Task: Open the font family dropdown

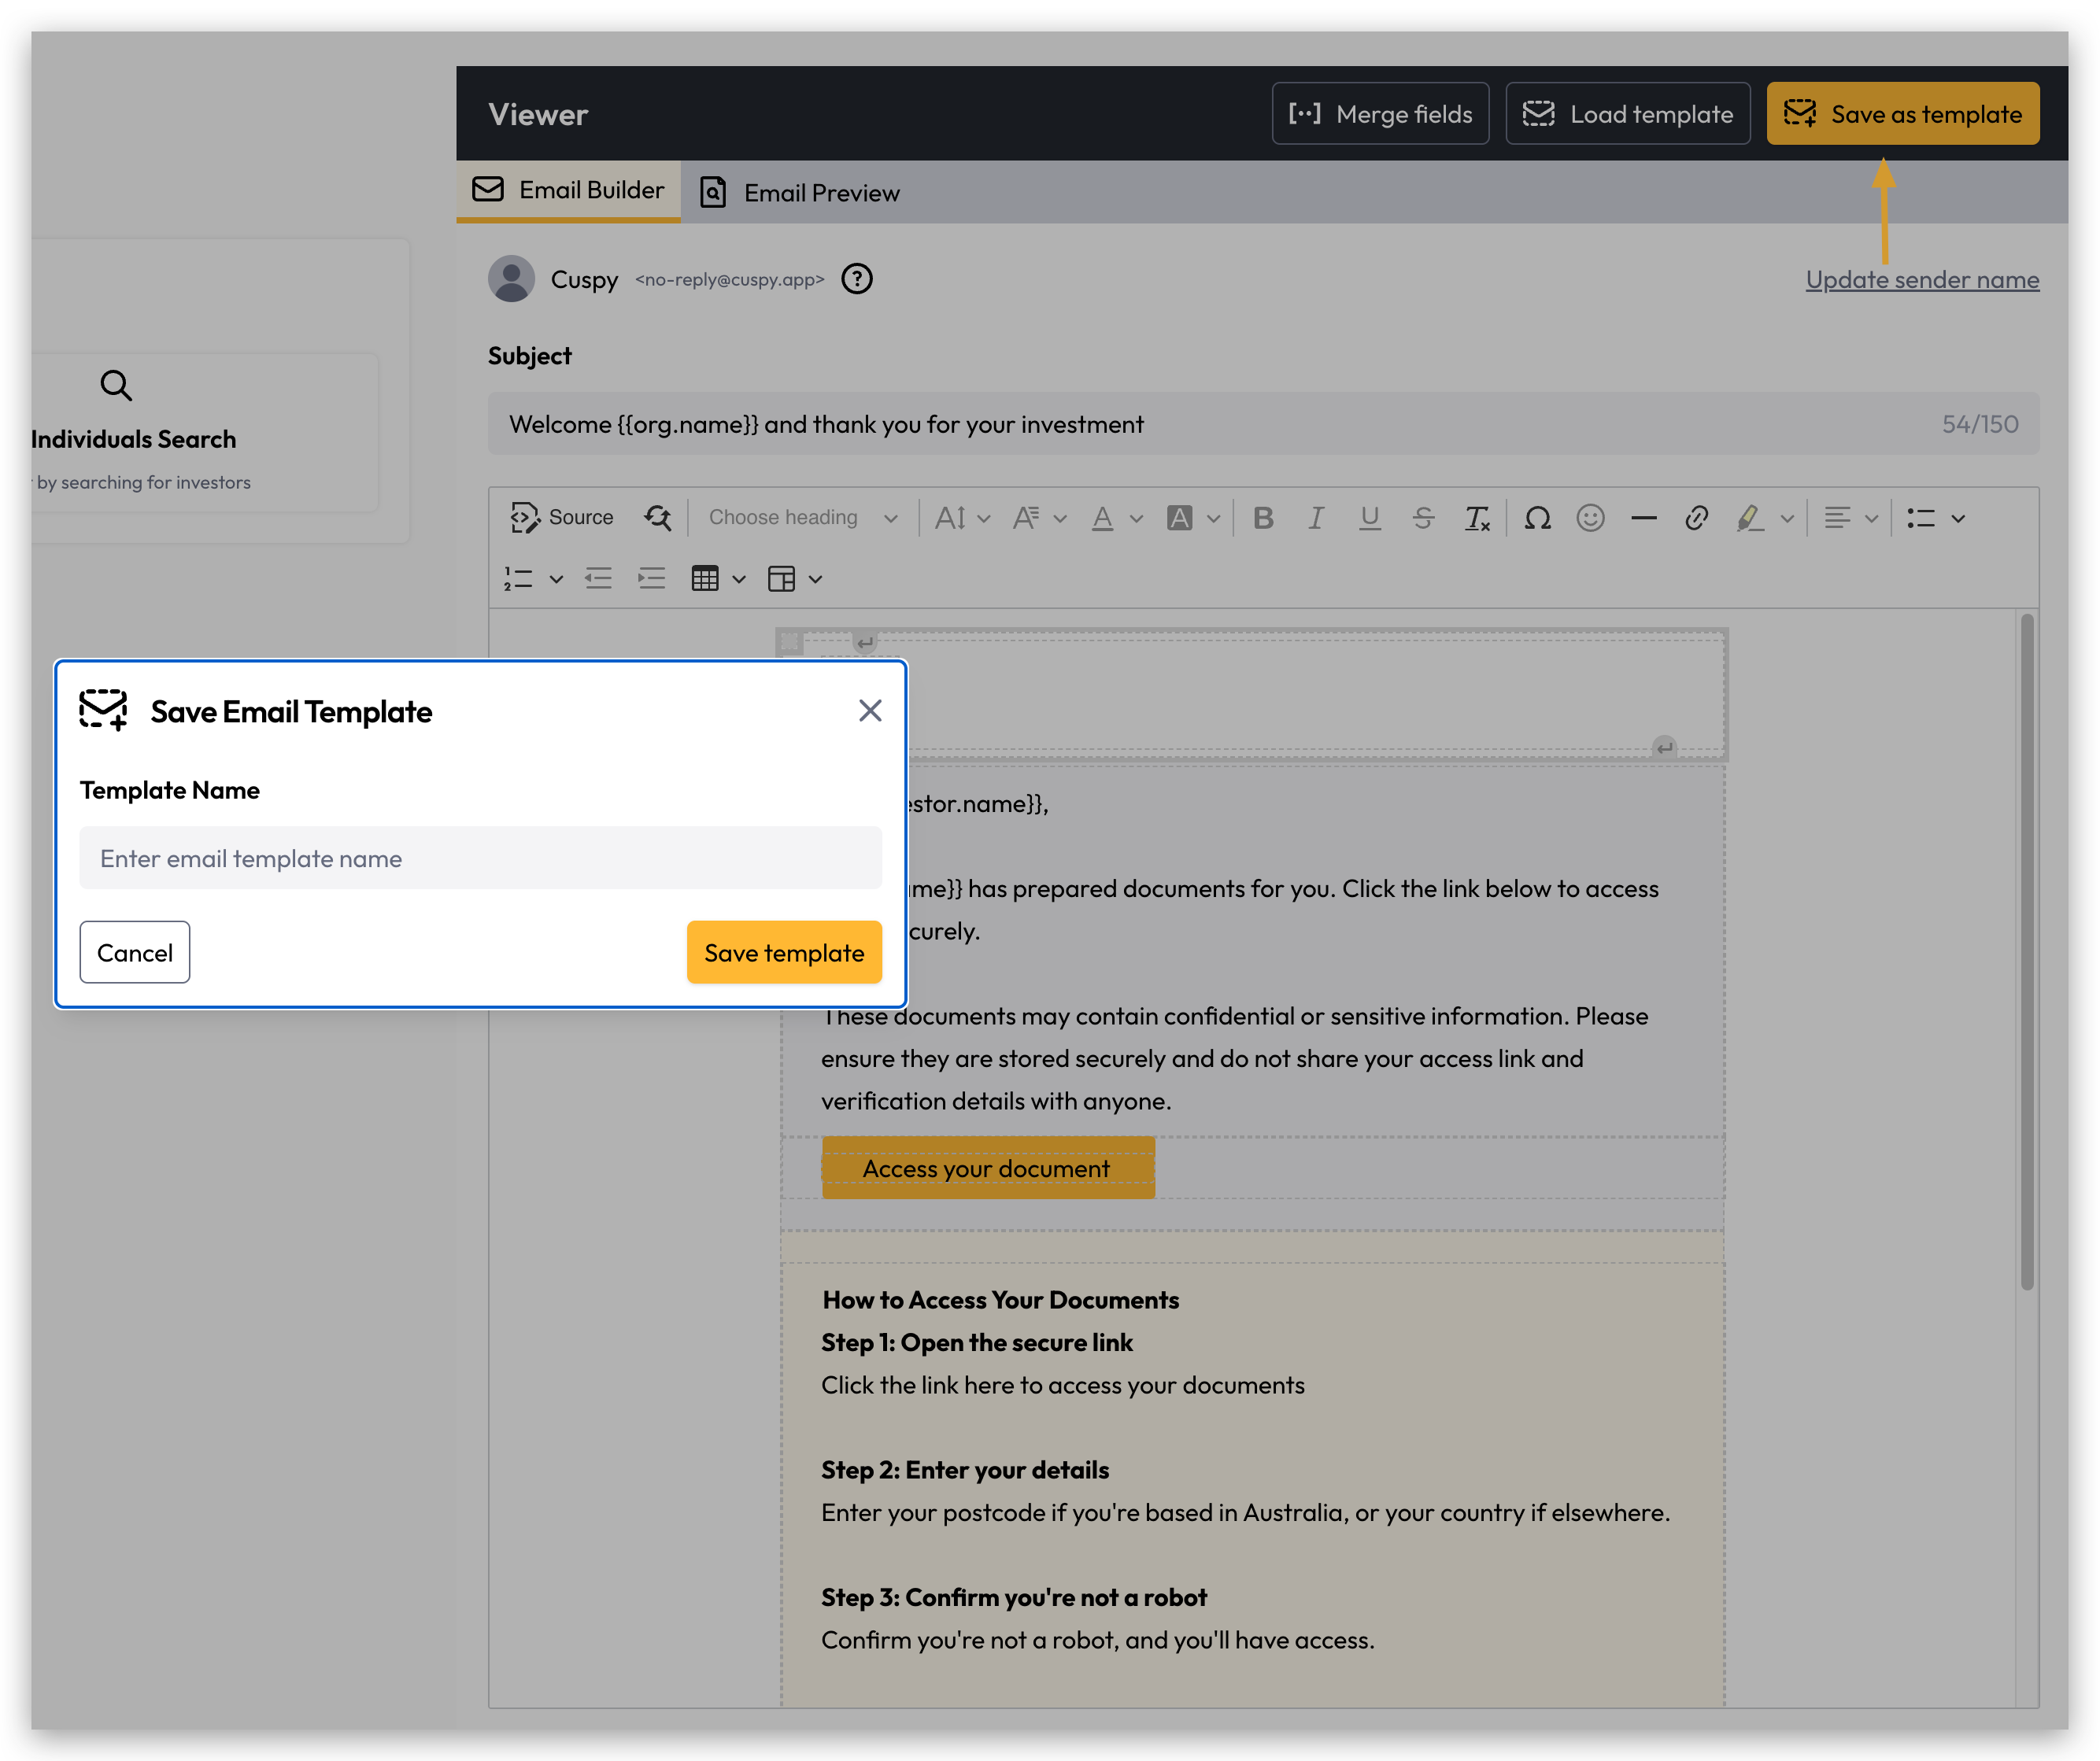Action: (1040, 518)
